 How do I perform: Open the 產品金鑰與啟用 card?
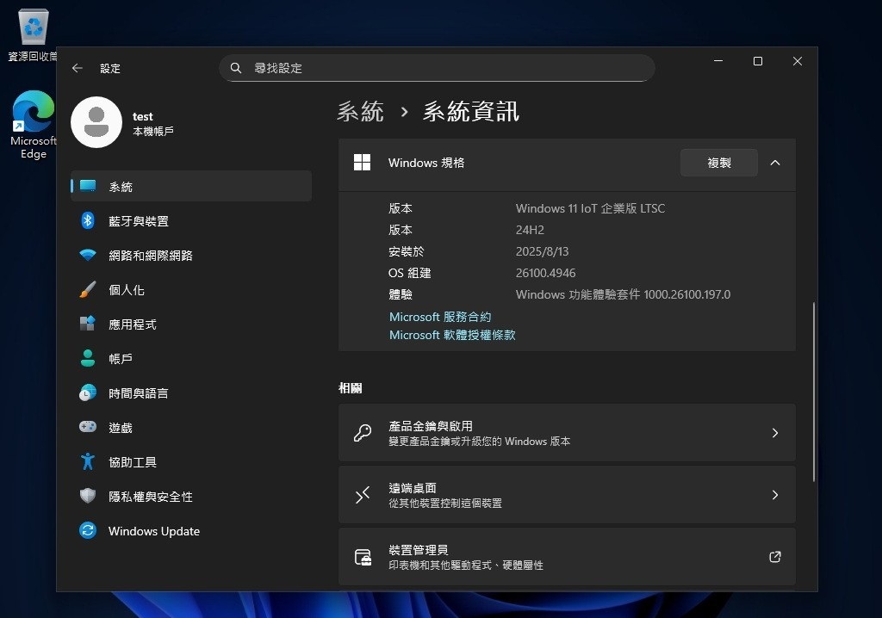tap(567, 433)
